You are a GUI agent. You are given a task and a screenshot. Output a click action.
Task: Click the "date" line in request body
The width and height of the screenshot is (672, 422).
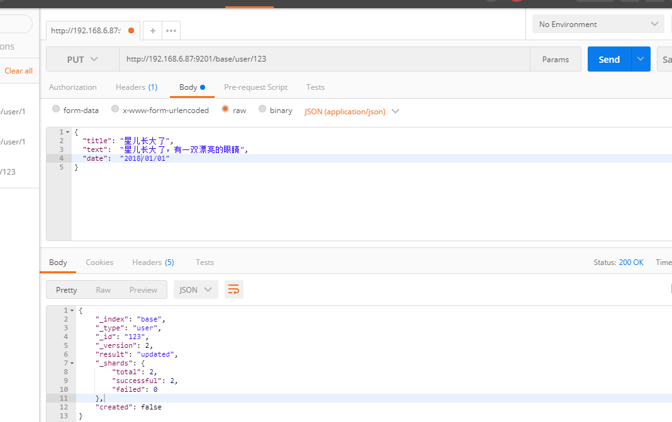pos(126,158)
